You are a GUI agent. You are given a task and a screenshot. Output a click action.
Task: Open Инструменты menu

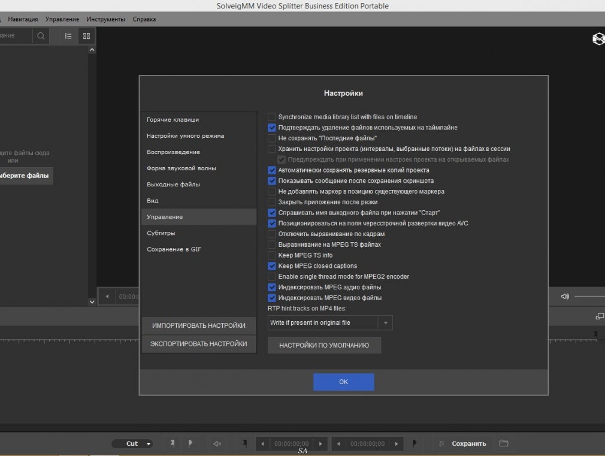(105, 19)
